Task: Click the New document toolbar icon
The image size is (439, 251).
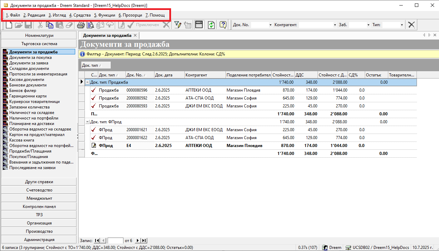Action: coord(9,25)
